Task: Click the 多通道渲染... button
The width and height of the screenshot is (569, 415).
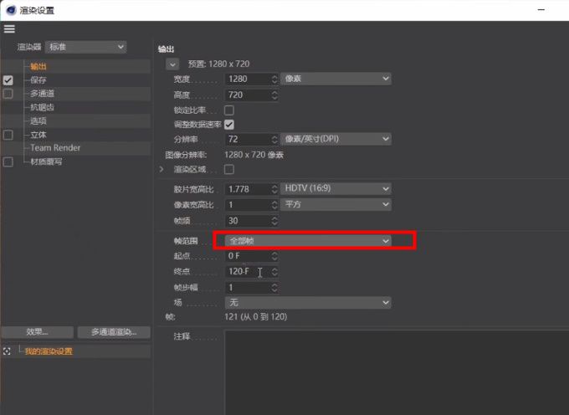Action: (x=114, y=332)
